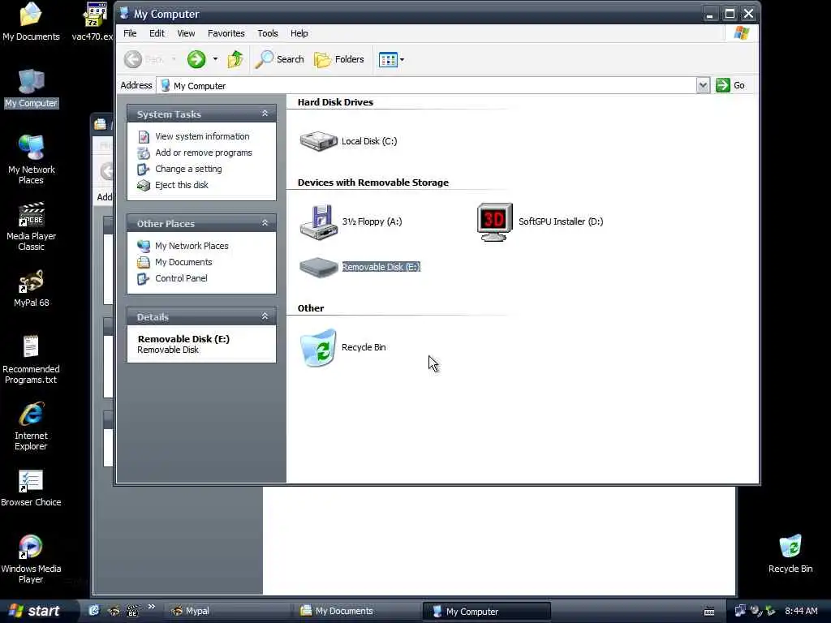Launch MyPal from Quick Launch bar

[113, 611]
